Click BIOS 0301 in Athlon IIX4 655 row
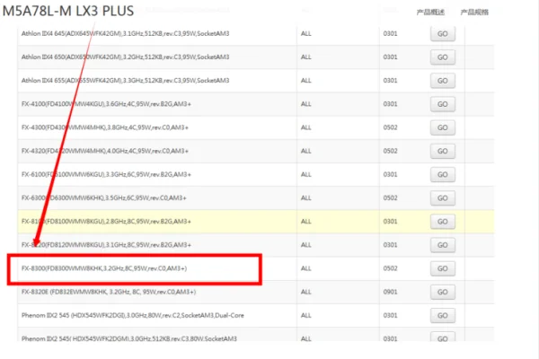The width and height of the screenshot is (539, 359). tap(390, 81)
